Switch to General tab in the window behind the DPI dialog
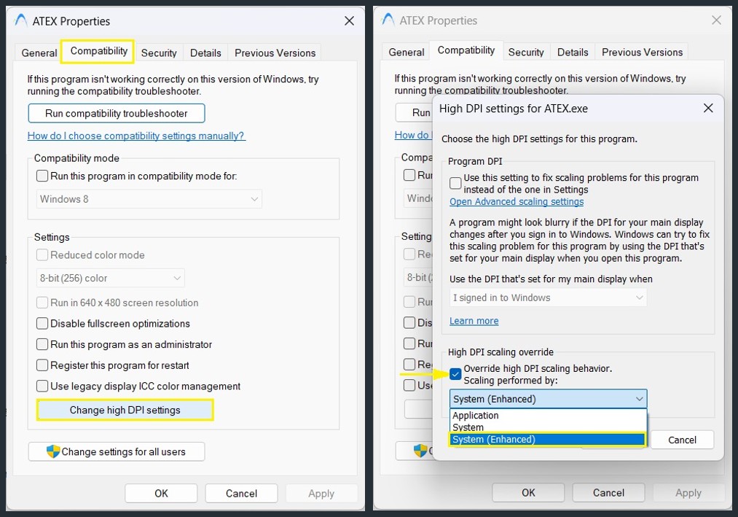The width and height of the screenshot is (738, 517). coord(407,52)
